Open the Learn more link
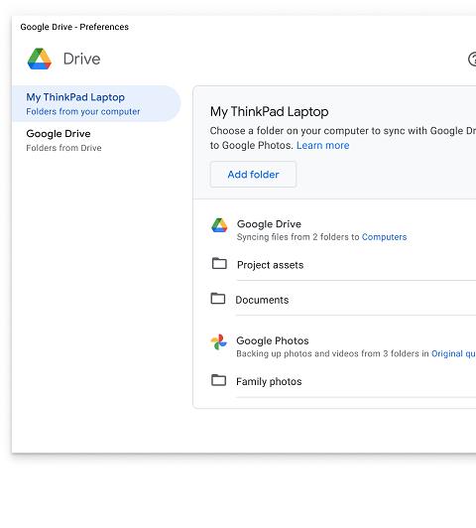The width and height of the screenshot is (476, 528). click(x=322, y=146)
